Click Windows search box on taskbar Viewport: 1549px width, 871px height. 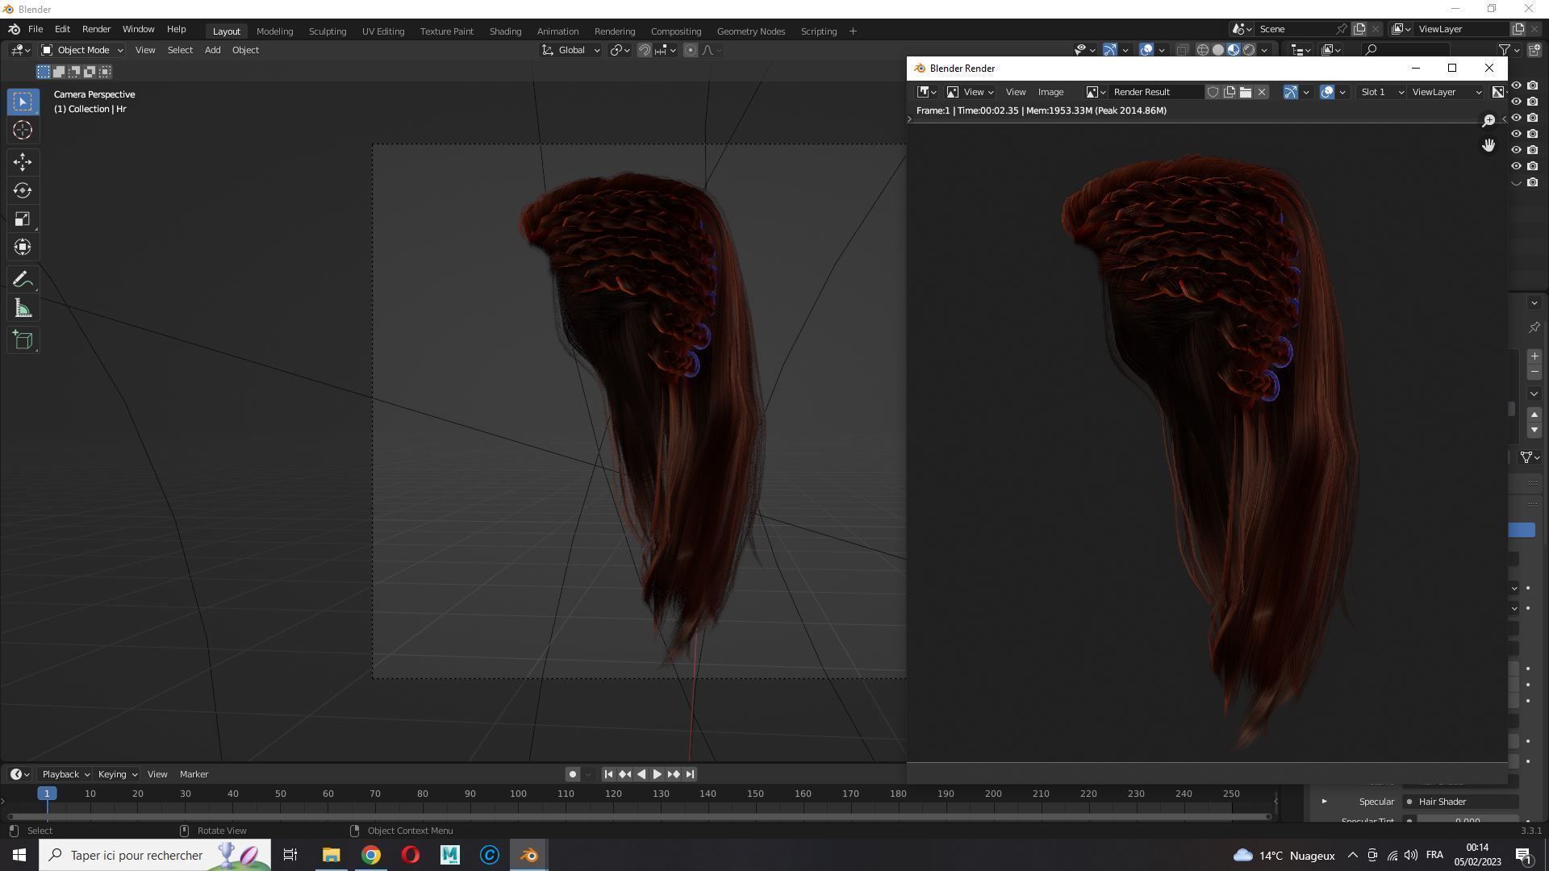click(155, 855)
